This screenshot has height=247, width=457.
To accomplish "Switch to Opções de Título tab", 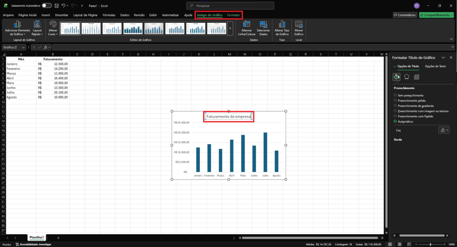I will (408, 66).
